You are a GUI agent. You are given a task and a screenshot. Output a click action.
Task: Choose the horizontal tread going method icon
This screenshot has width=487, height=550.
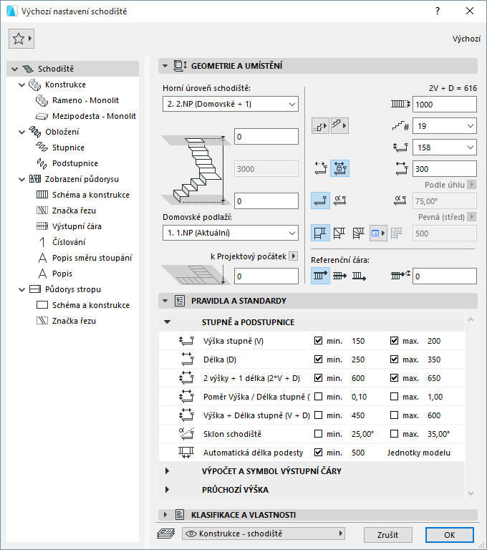[x=320, y=201]
